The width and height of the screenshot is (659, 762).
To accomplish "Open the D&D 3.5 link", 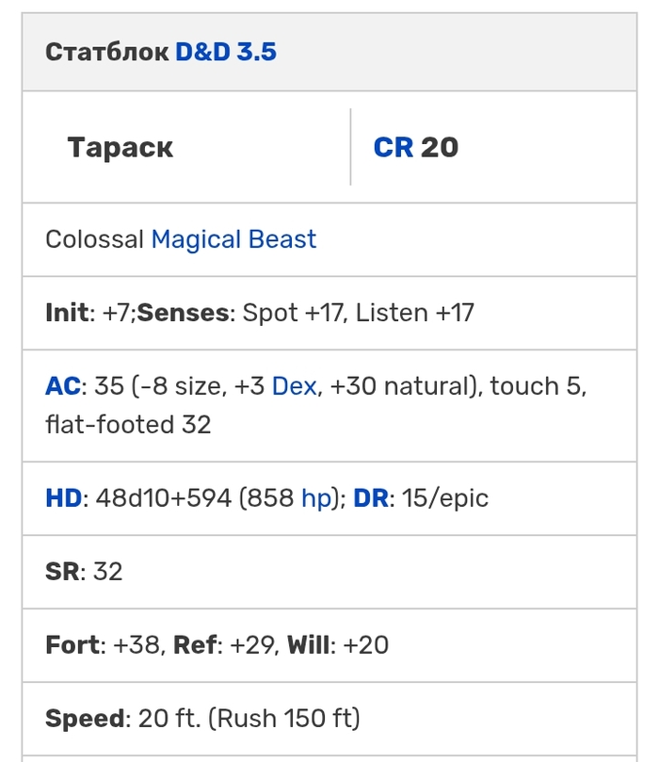I will pos(226,52).
